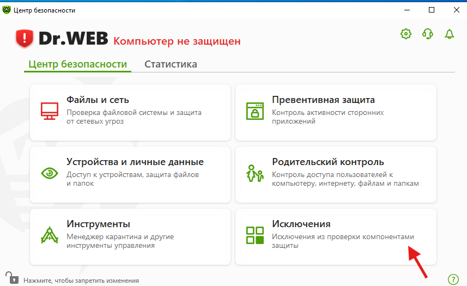Click 'Нажмите, чтобы запретить изменения' text
467x286 pixels.
click(81, 281)
